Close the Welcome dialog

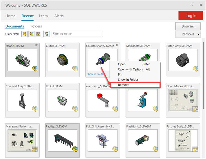click(x=201, y=5)
